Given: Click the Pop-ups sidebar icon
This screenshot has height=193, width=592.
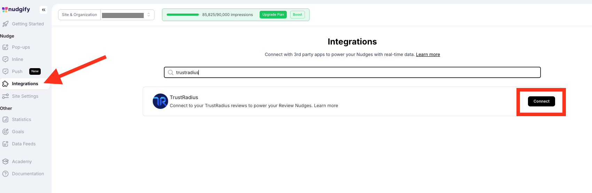Looking at the screenshot, I should tap(5, 47).
